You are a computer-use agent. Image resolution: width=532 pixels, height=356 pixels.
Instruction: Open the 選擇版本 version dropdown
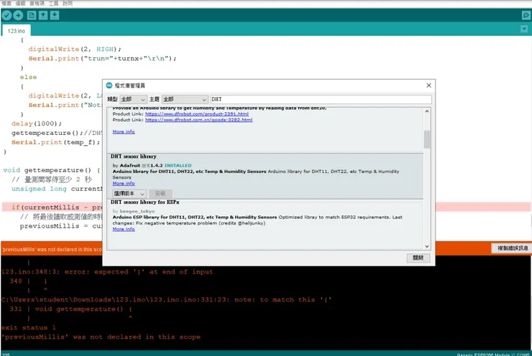point(129,193)
